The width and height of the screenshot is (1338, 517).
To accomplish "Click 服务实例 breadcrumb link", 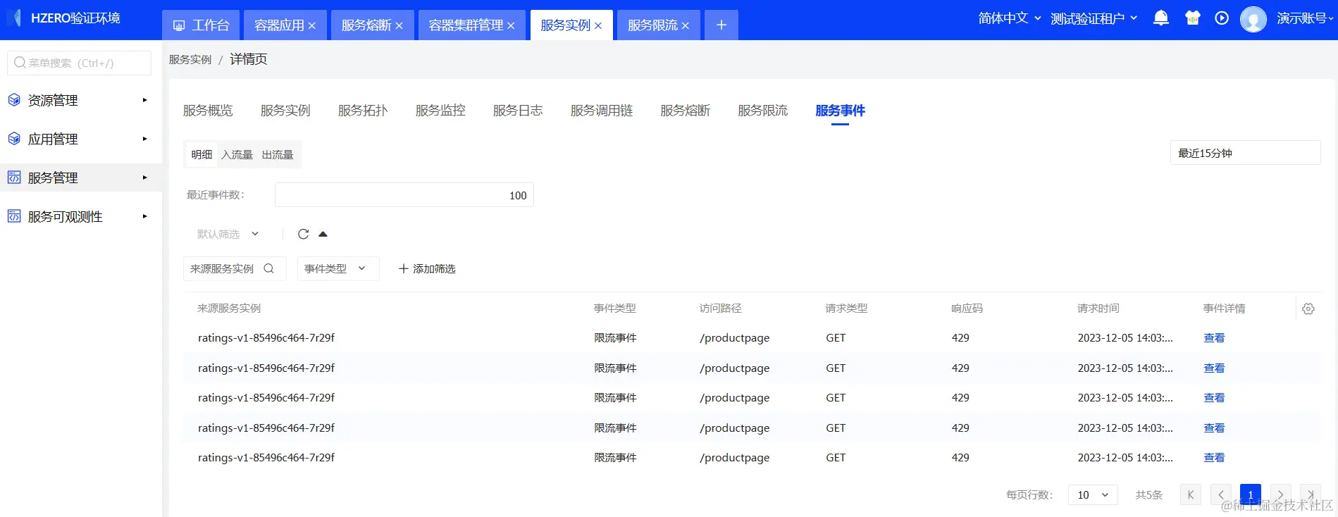I will [x=190, y=59].
